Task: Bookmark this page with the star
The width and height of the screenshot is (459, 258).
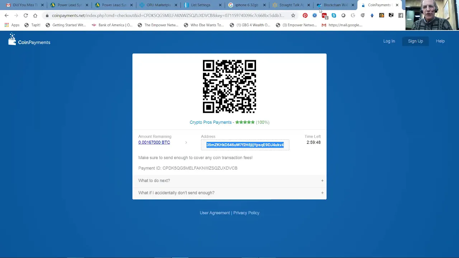Action: tap(293, 15)
